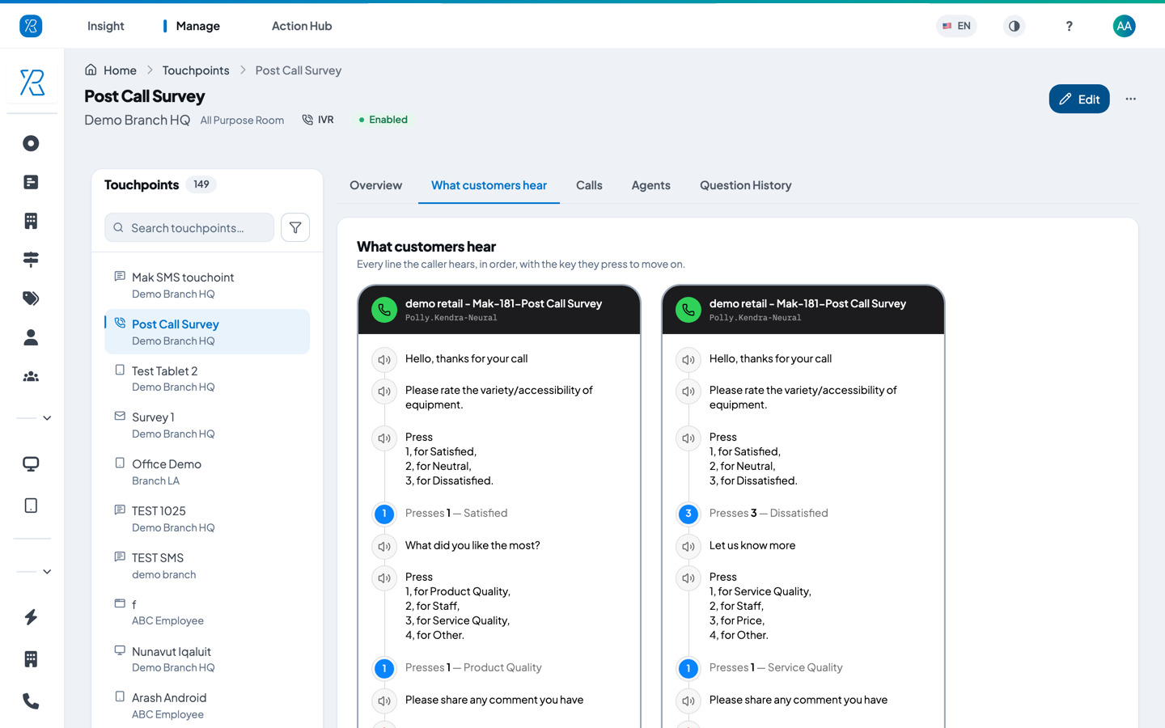Open the sidebar monitor display icon
Screen dimensions: 1165x728
point(31,464)
